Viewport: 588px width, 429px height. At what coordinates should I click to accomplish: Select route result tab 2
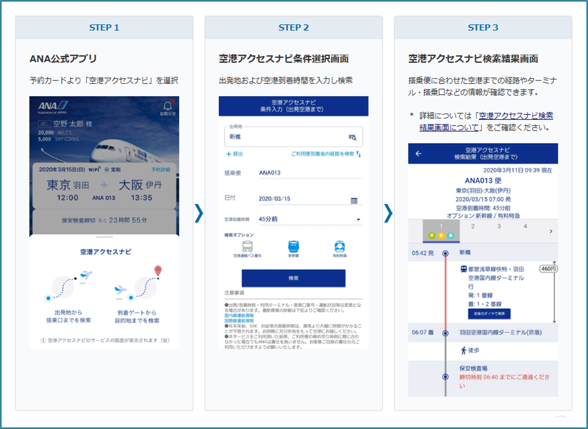click(473, 226)
